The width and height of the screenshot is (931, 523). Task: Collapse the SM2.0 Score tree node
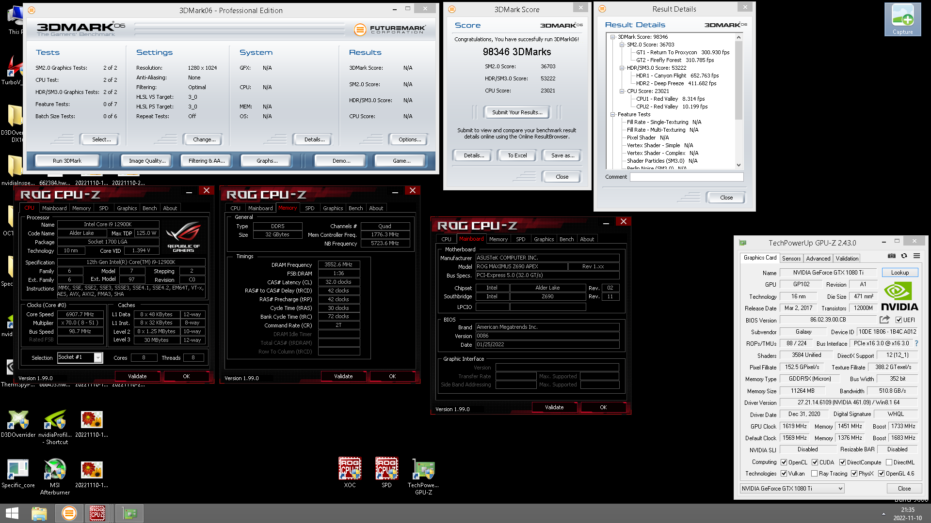(622, 45)
